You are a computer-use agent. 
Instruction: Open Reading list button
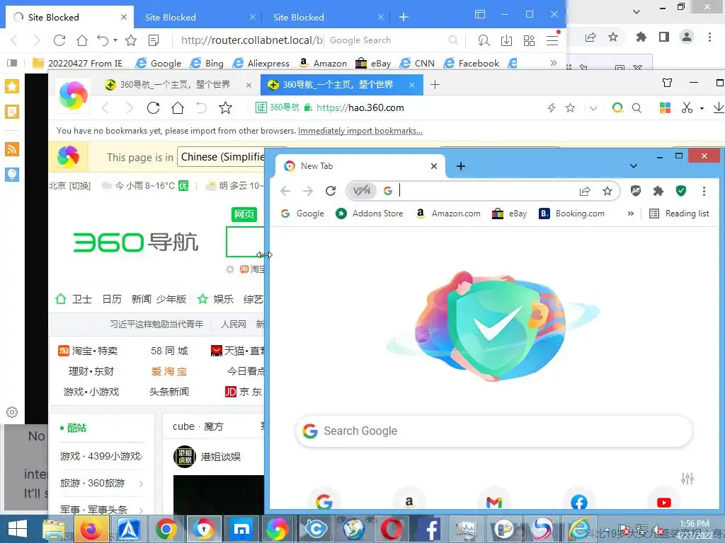pos(679,214)
